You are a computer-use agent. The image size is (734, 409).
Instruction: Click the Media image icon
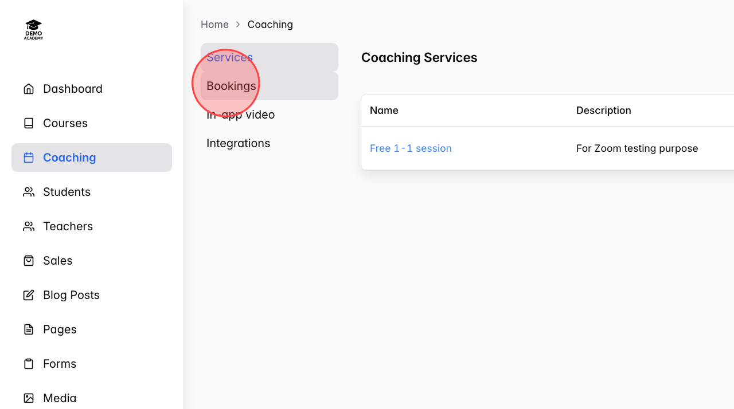[29, 398]
